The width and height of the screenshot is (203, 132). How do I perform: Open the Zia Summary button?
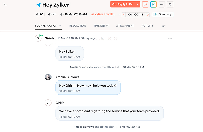pyautogui.click(x=163, y=14)
